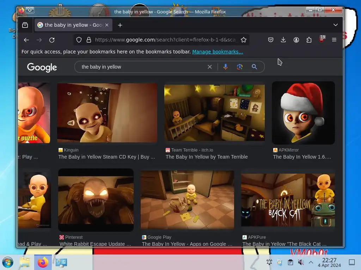The height and width of the screenshot is (270, 361).
Task: Open the clipboard manager tray icon
Action: 290,262
